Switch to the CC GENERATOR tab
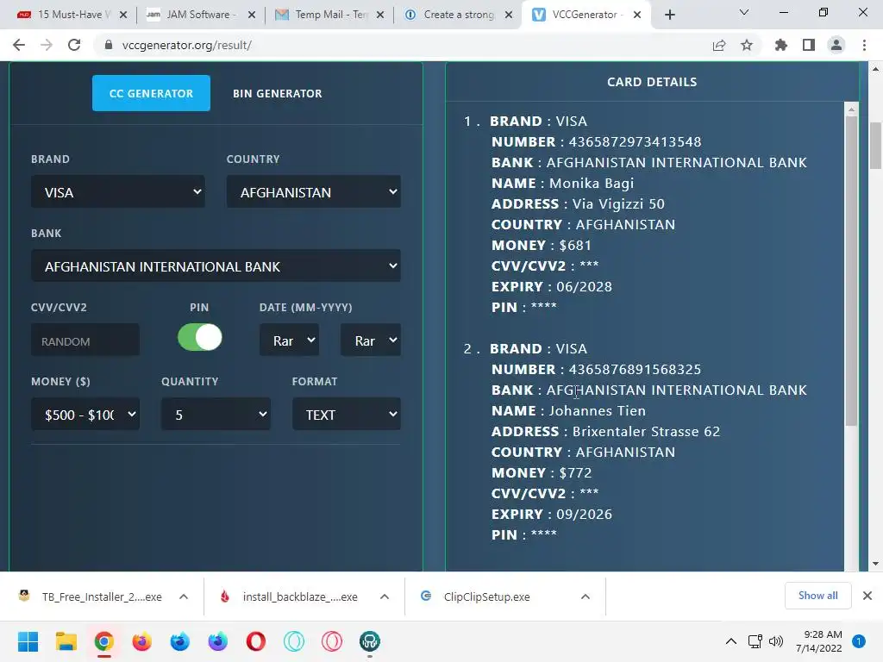The height and width of the screenshot is (662, 883). 151,93
